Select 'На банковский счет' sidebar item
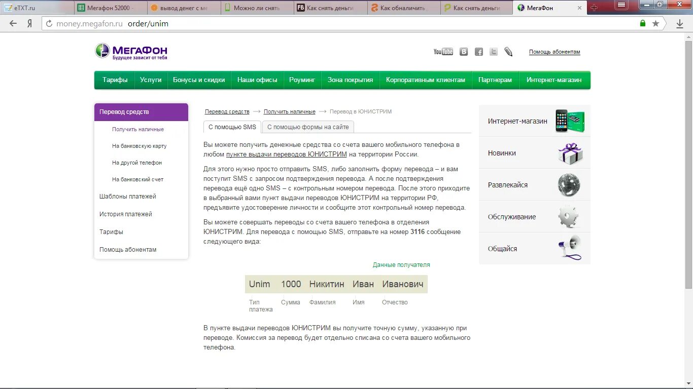693x389 pixels. pyautogui.click(x=137, y=179)
